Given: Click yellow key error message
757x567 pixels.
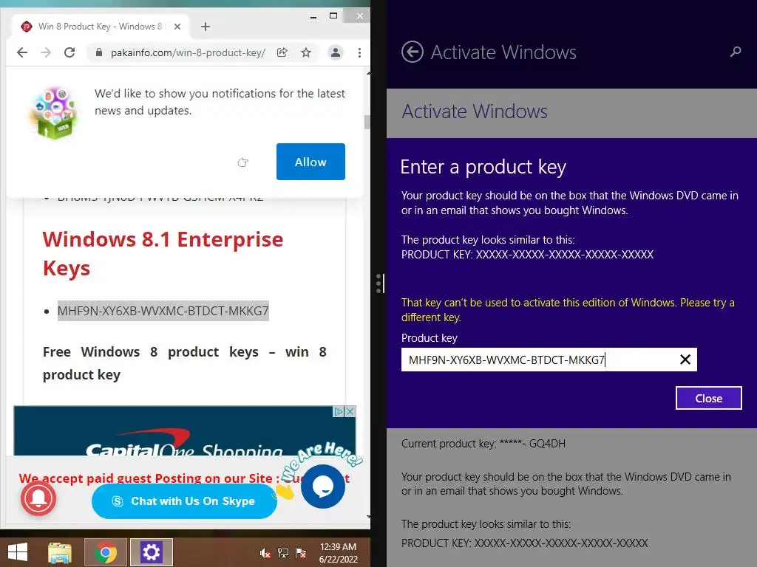Looking at the screenshot, I should click(x=568, y=310).
